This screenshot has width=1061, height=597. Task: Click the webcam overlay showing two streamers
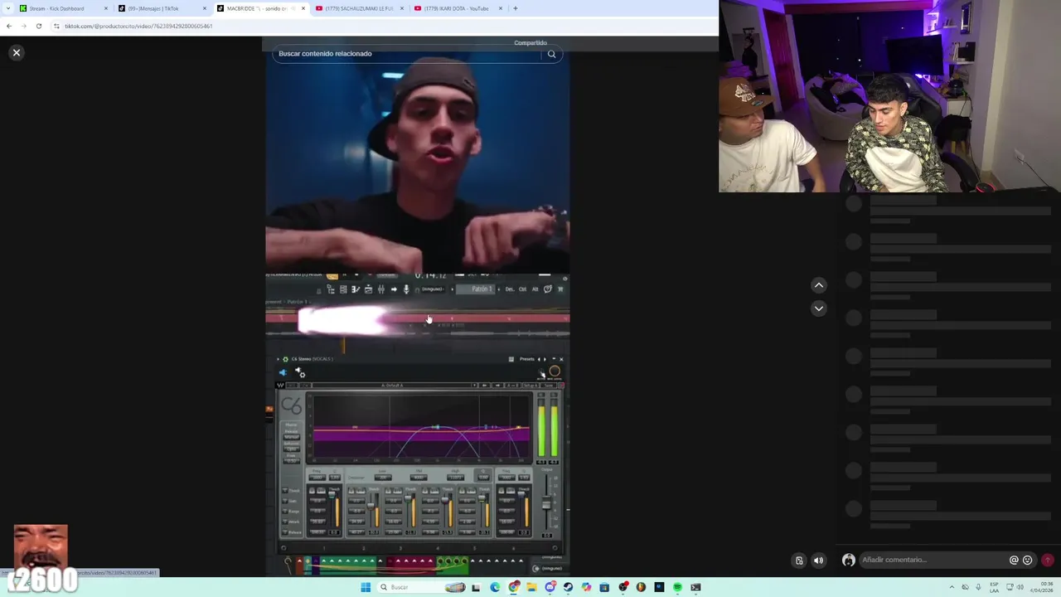(x=889, y=96)
